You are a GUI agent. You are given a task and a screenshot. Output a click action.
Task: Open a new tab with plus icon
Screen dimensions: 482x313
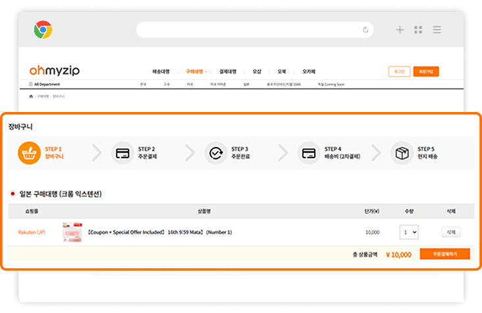(x=400, y=30)
